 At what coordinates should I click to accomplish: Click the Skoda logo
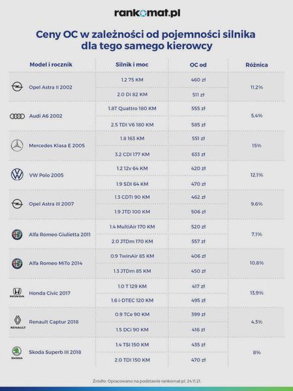[17, 353]
